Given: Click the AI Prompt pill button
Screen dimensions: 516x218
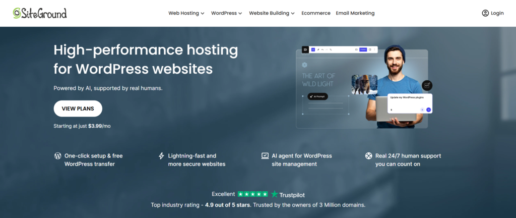Looking at the screenshot, I should [x=317, y=96].
